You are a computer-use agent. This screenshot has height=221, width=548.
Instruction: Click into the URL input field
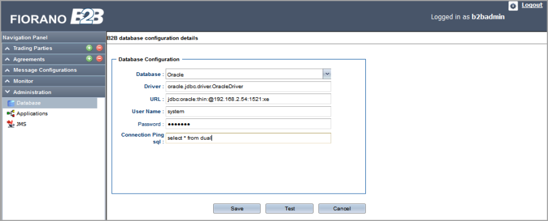[248, 99]
